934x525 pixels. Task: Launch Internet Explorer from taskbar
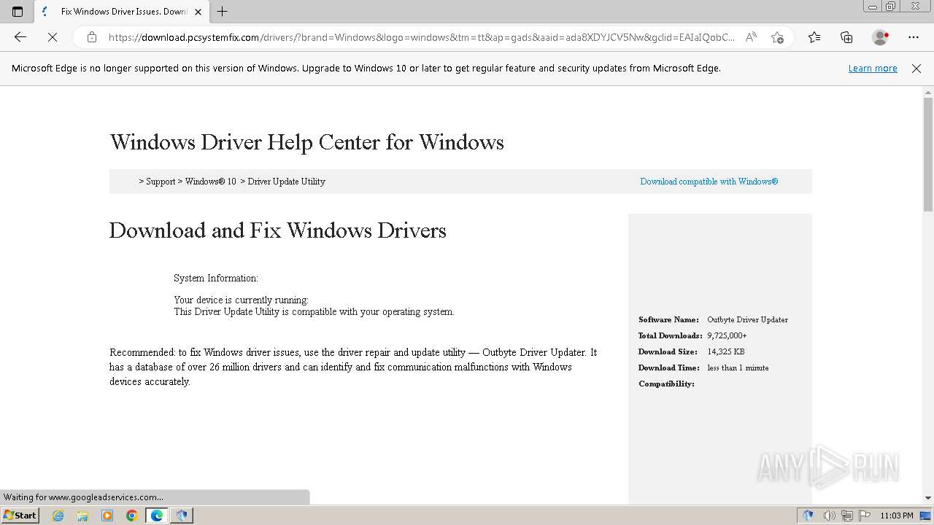(x=58, y=516)
